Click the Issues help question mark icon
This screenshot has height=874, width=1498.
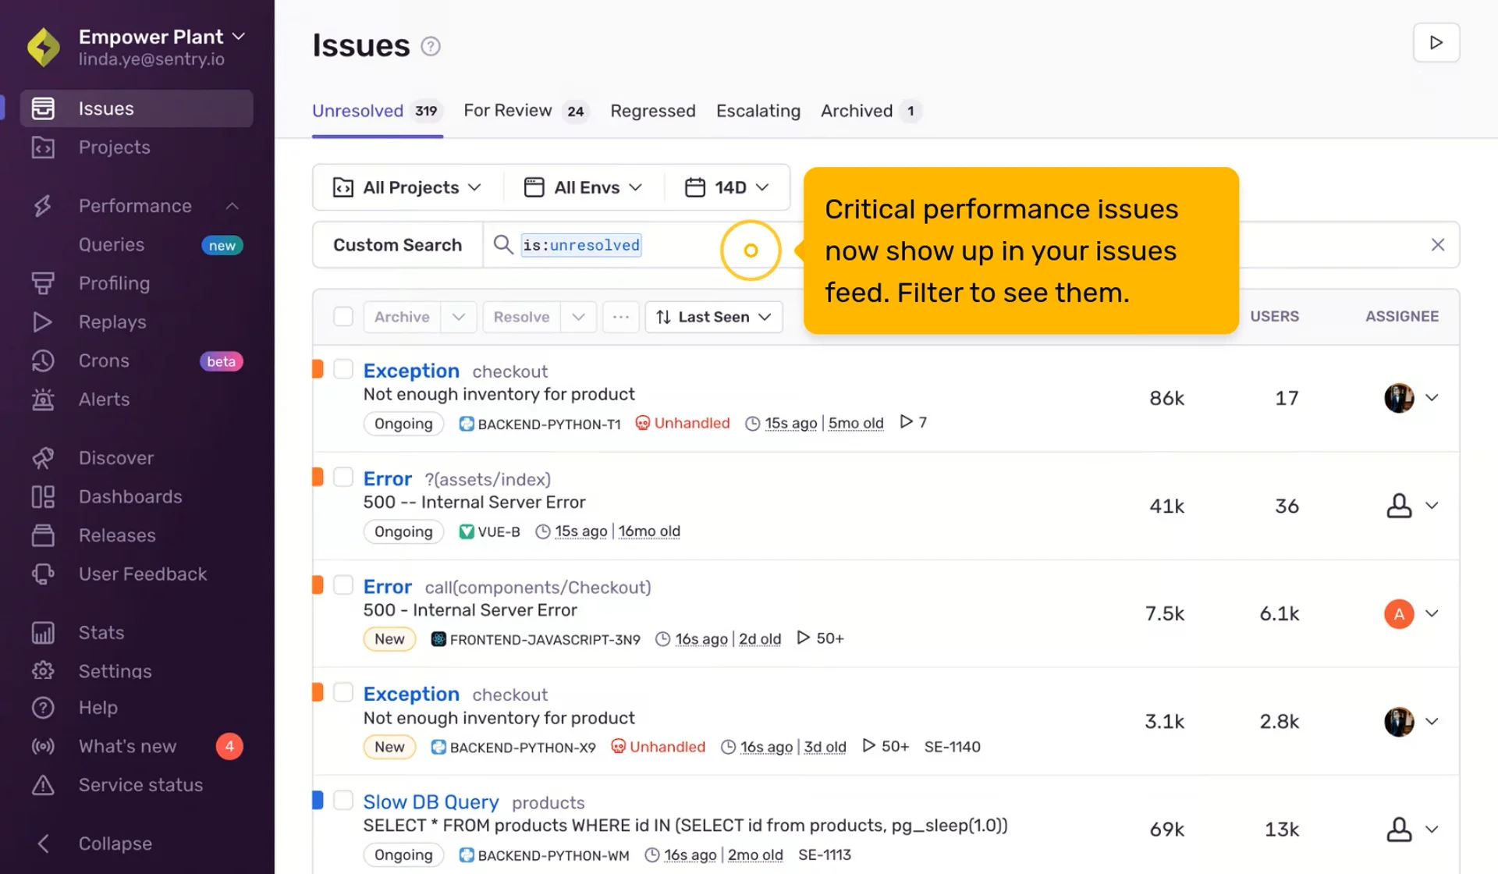pos(431,46)
